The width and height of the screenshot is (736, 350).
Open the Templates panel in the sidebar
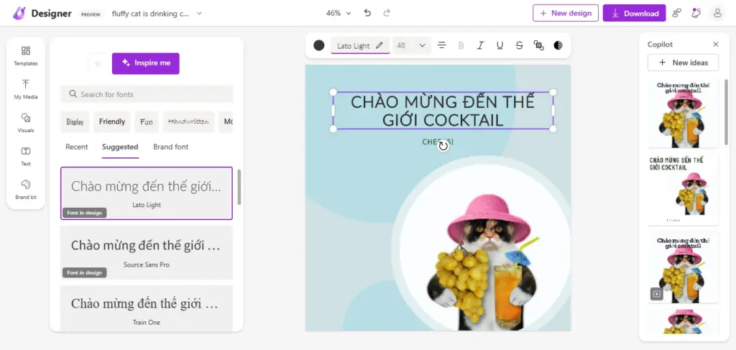pos(26,55)
